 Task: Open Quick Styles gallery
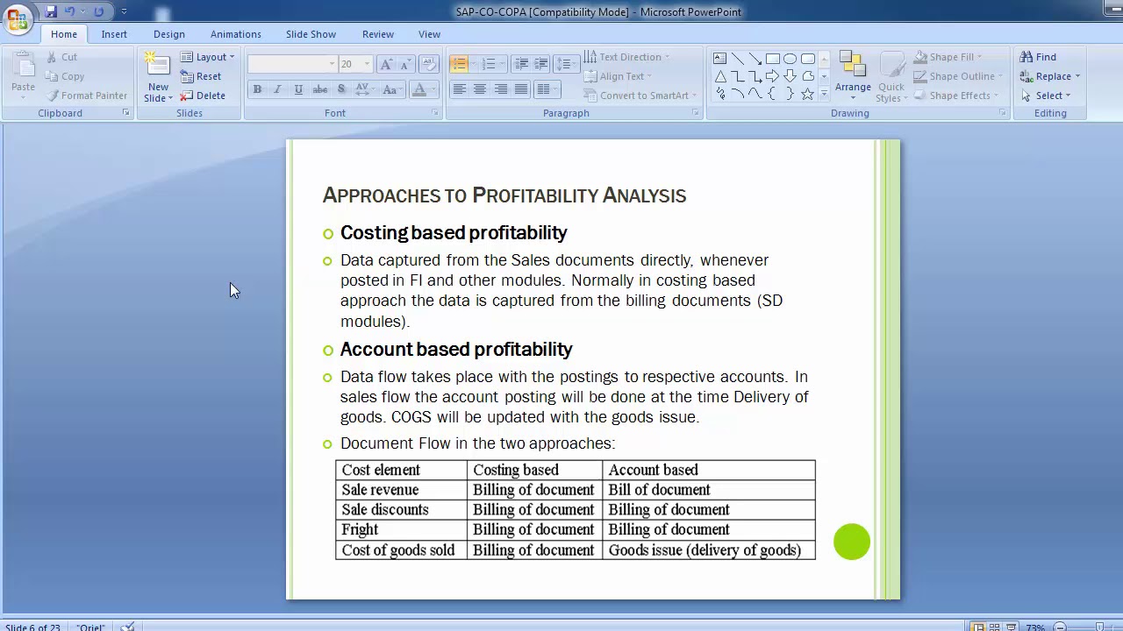[x=891, y=77]
